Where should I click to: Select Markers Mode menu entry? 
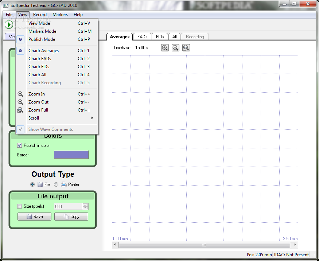coord(57,31)
